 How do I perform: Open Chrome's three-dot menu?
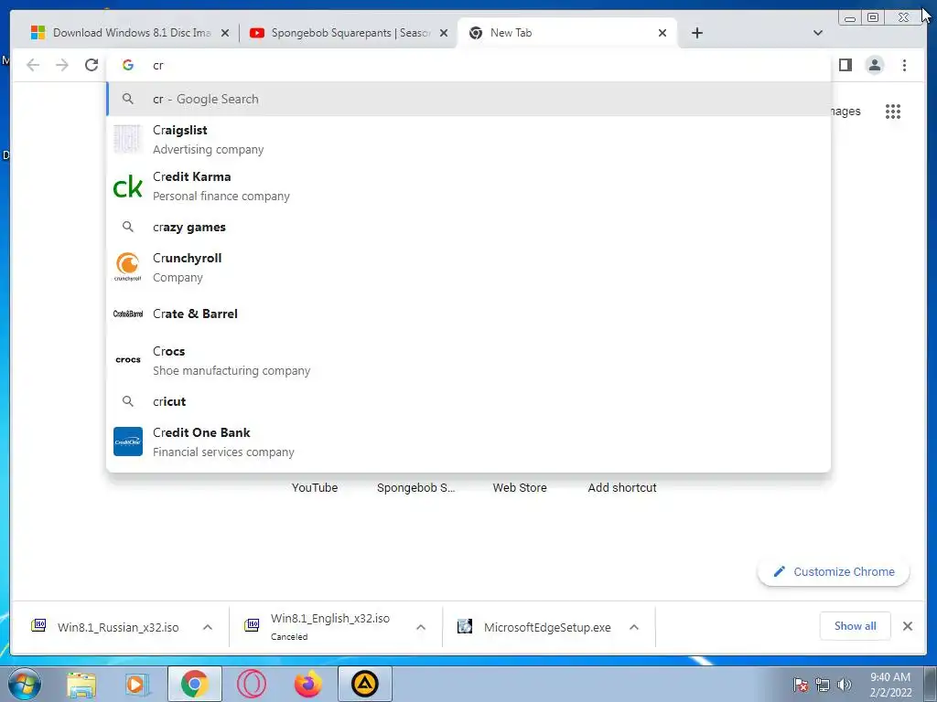[x=904, y=65]
